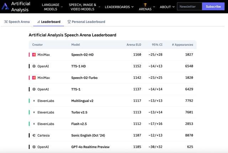Sort by # Appearances column header

(182, 45)
